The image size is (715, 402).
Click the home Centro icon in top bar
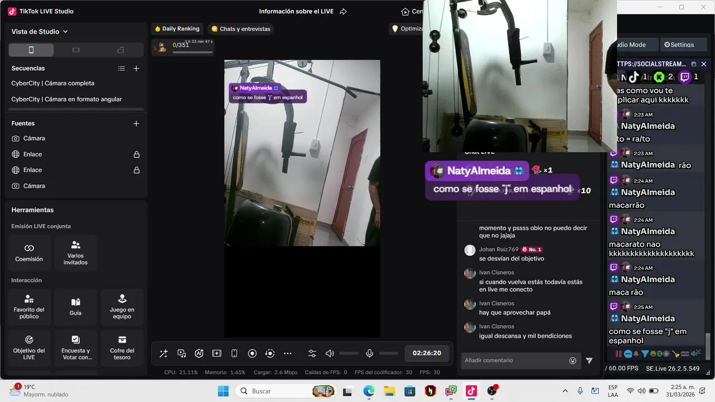[405, 11]
